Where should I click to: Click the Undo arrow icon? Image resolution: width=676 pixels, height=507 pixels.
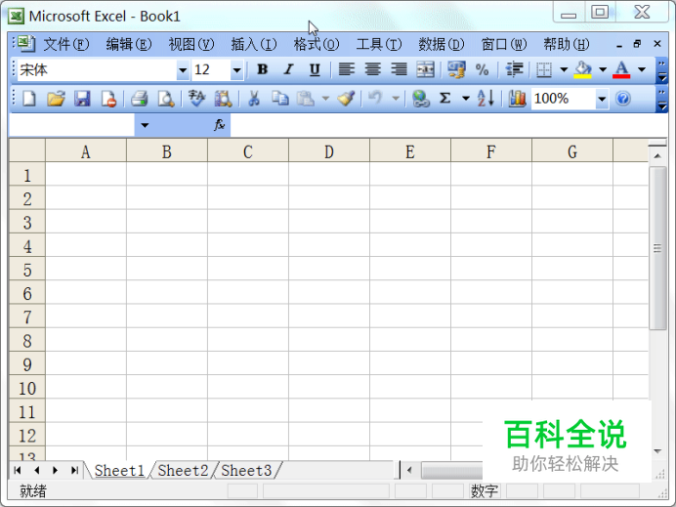click(375, 99)
